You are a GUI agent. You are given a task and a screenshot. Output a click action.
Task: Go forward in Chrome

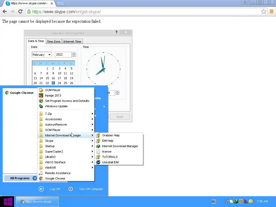[x=12, y=12]
